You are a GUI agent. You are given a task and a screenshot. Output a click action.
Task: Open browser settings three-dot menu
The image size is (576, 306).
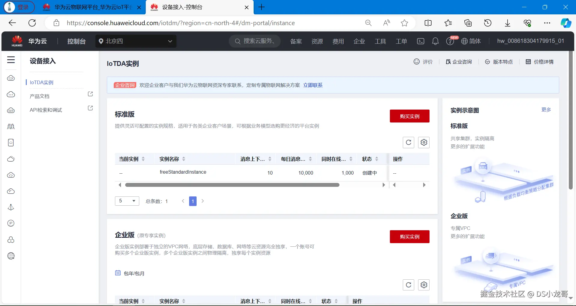547,23
